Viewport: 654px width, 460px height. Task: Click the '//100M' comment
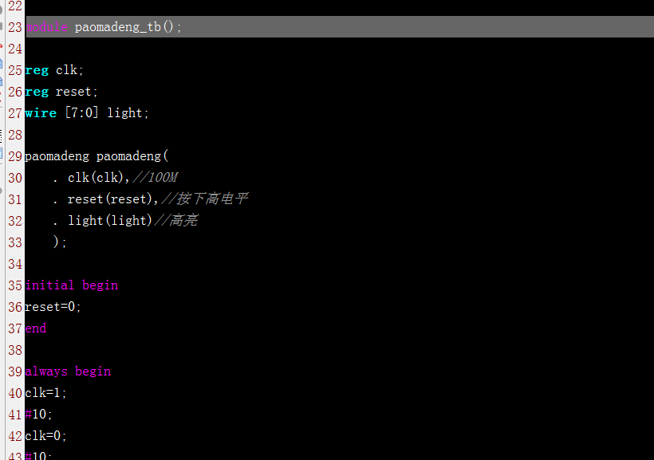tap(156, 178)
